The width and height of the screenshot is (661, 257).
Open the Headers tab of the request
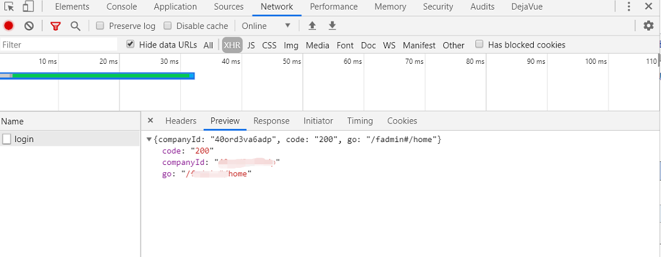(x=181, y=121)
